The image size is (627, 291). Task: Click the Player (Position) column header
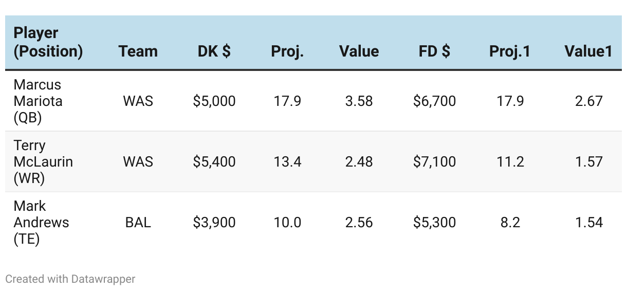(48, 42)
